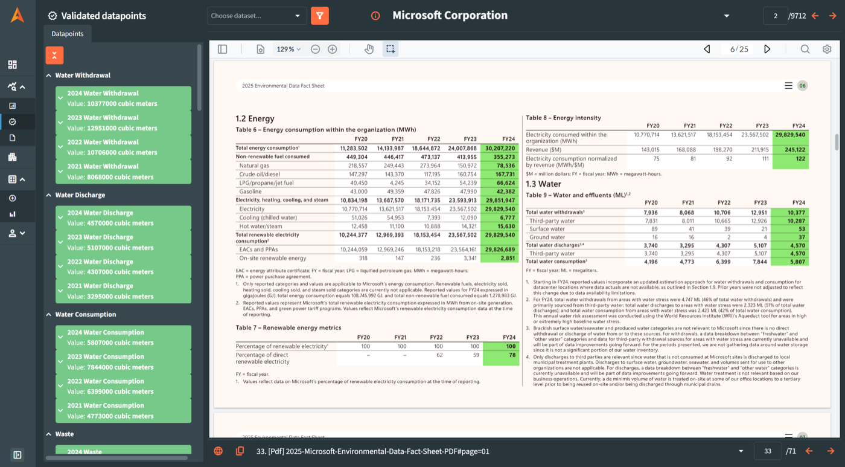Expand the 2023 Water Withdrawal datapoint
The image size is (845, 467).
pyautogui.click(x=60, y=123)
